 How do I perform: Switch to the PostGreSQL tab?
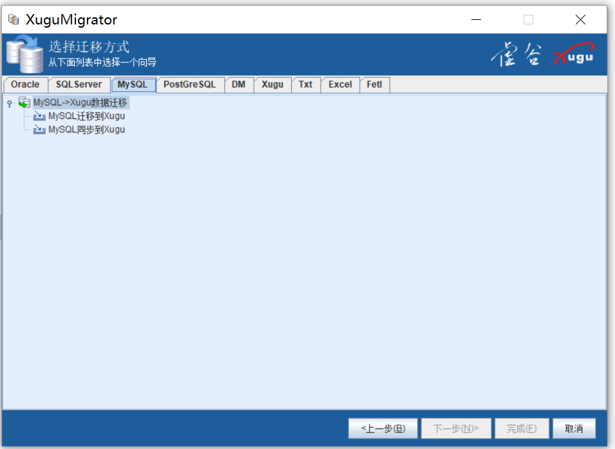tap(190, 85)
